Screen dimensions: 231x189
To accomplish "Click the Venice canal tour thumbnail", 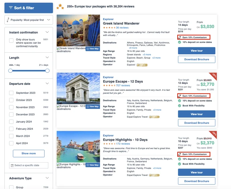I will (78, 147).
